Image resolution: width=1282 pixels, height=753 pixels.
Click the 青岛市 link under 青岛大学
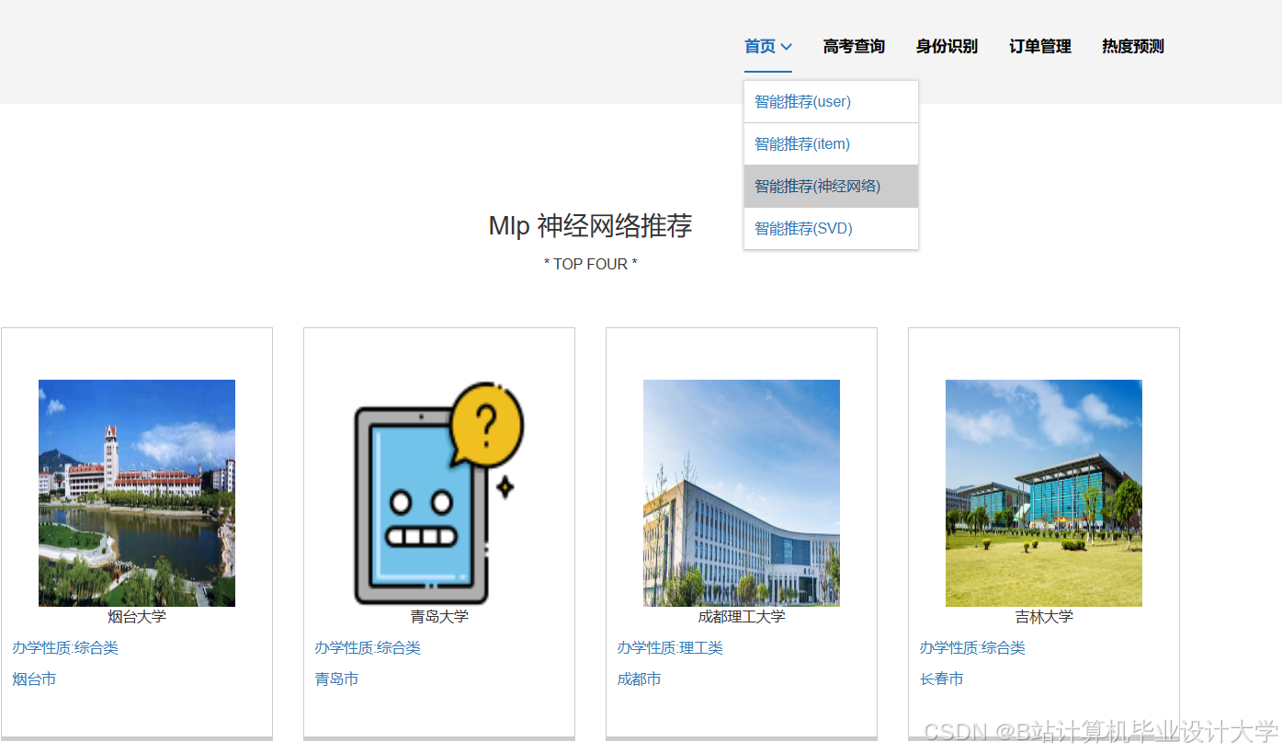pyautogui.click(x=336, y=679)
